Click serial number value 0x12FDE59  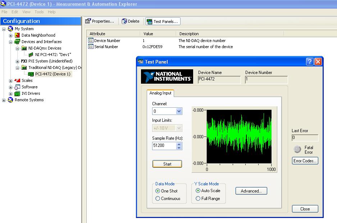click(x=152, y=47)
